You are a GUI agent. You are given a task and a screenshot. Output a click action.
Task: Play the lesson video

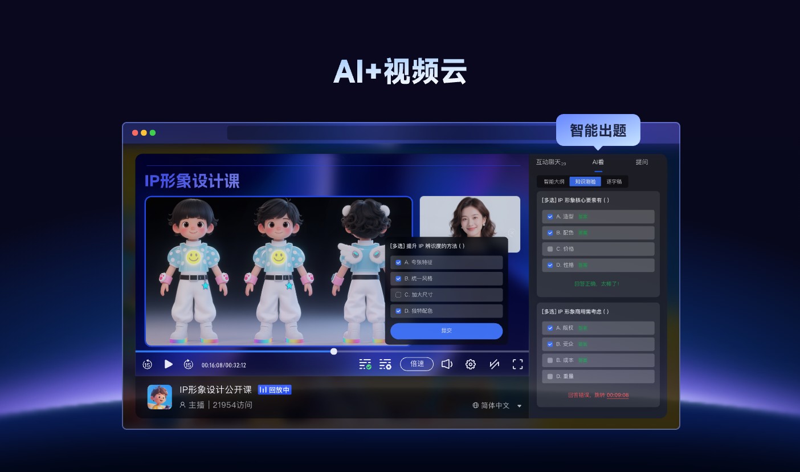tap(168, 364)
